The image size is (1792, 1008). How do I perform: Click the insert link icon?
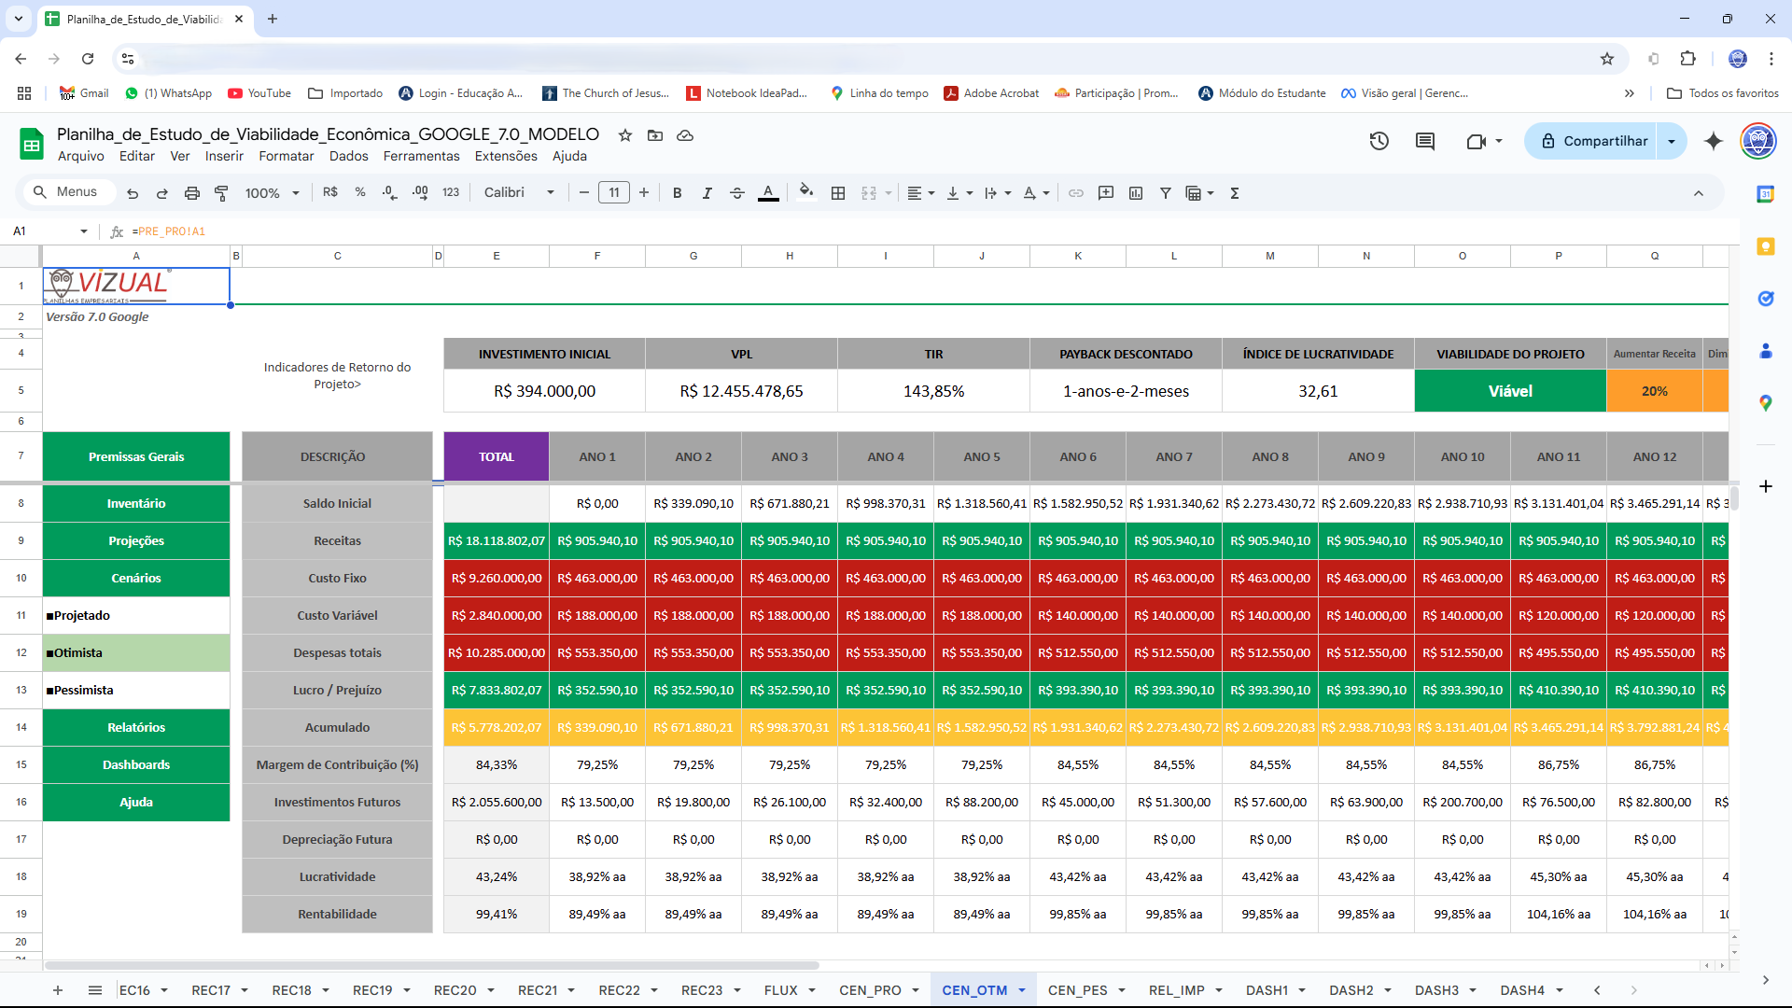point(1076,193)
